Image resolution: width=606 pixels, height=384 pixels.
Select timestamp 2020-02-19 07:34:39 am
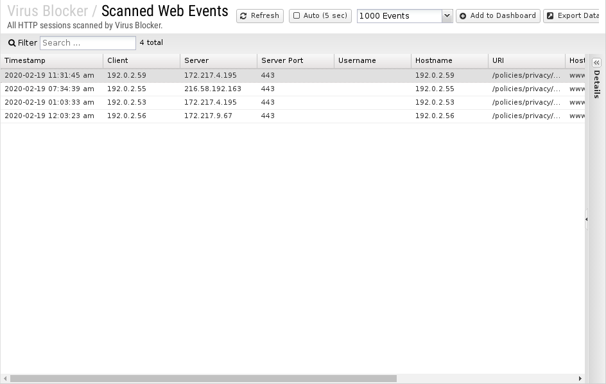click(49, 89)
